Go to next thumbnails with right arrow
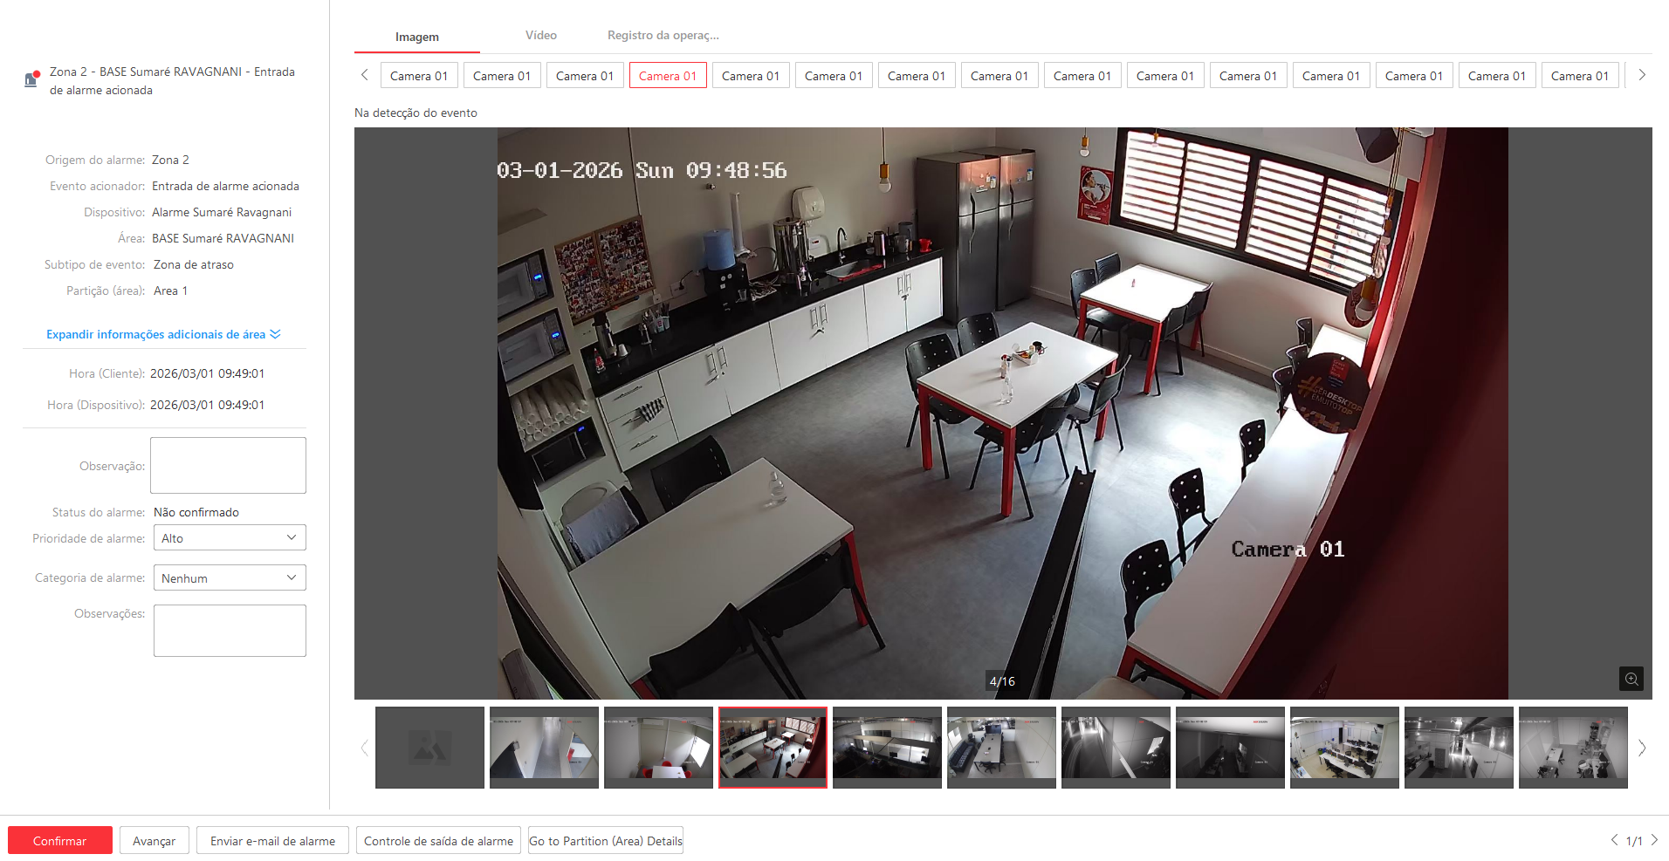Image resolution: width=1669 pixels, height=861 pixels. (x=1642, y=748)
